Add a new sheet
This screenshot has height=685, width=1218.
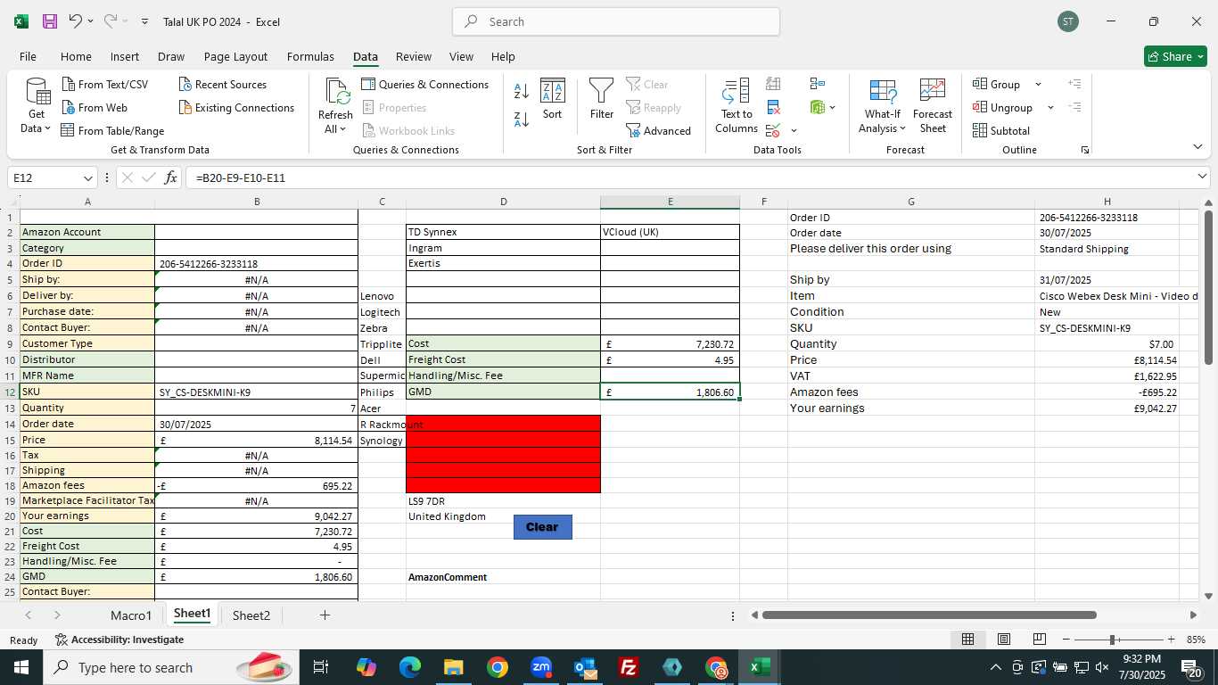coord(325,615)
